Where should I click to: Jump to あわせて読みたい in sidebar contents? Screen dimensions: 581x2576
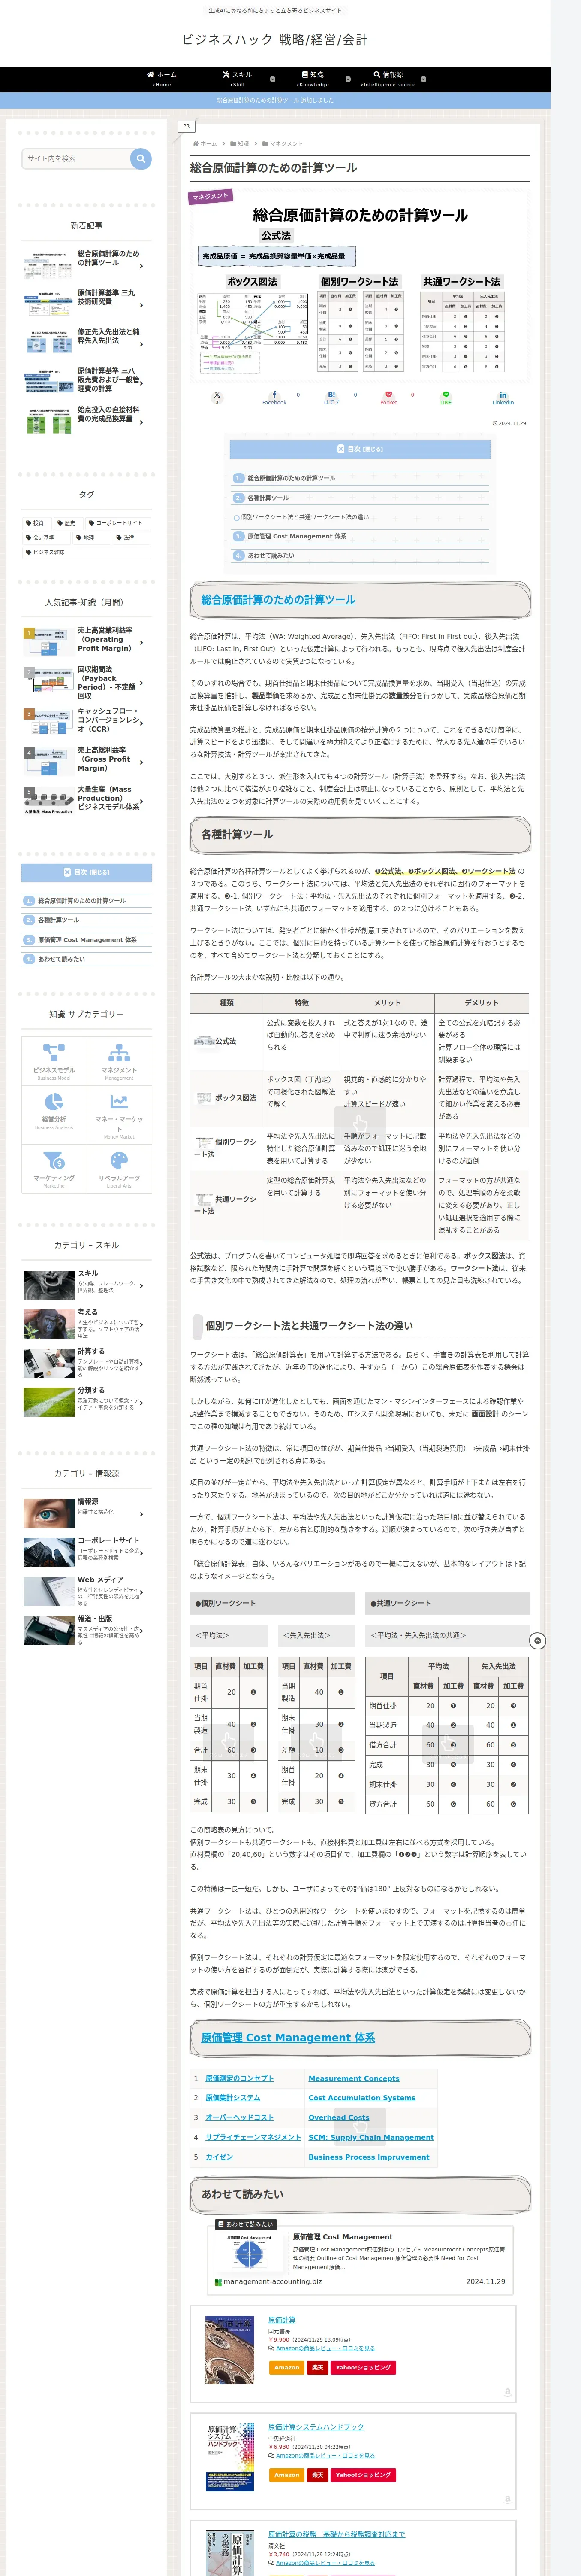click(x=61, y=959)
